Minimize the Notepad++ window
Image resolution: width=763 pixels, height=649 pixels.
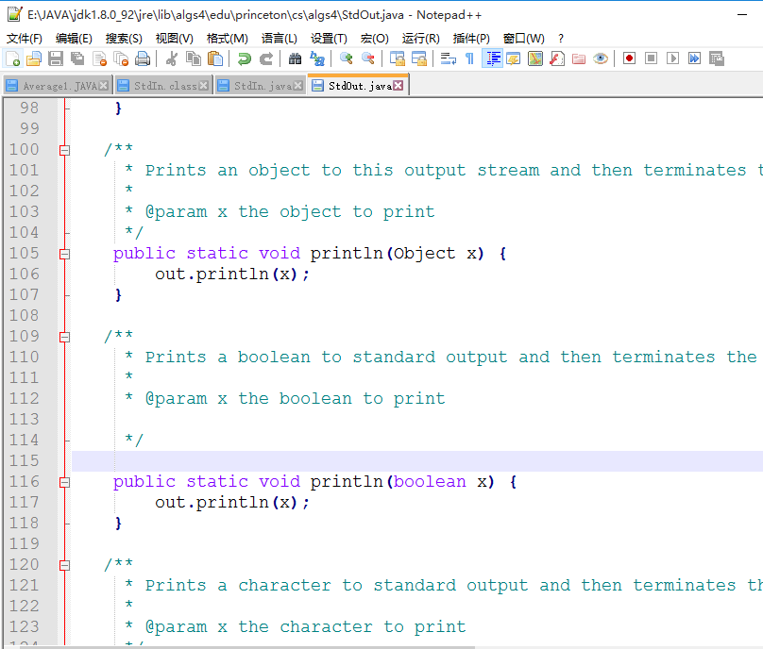[x=742, y=15]
